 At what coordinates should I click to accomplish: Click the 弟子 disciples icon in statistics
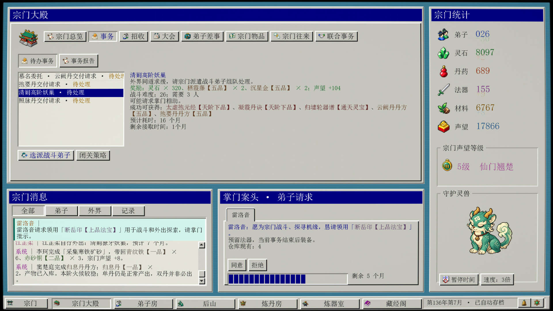[443, 35]
